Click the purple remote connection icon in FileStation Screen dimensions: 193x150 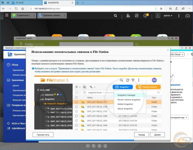coord(154,80)
